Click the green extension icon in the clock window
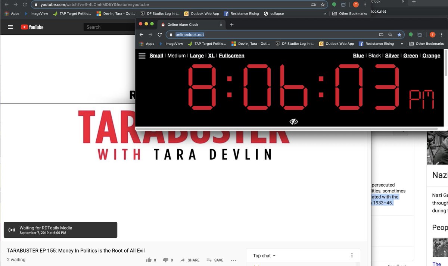The width and height of the screenshot is (448, 266). click(411, 35)
